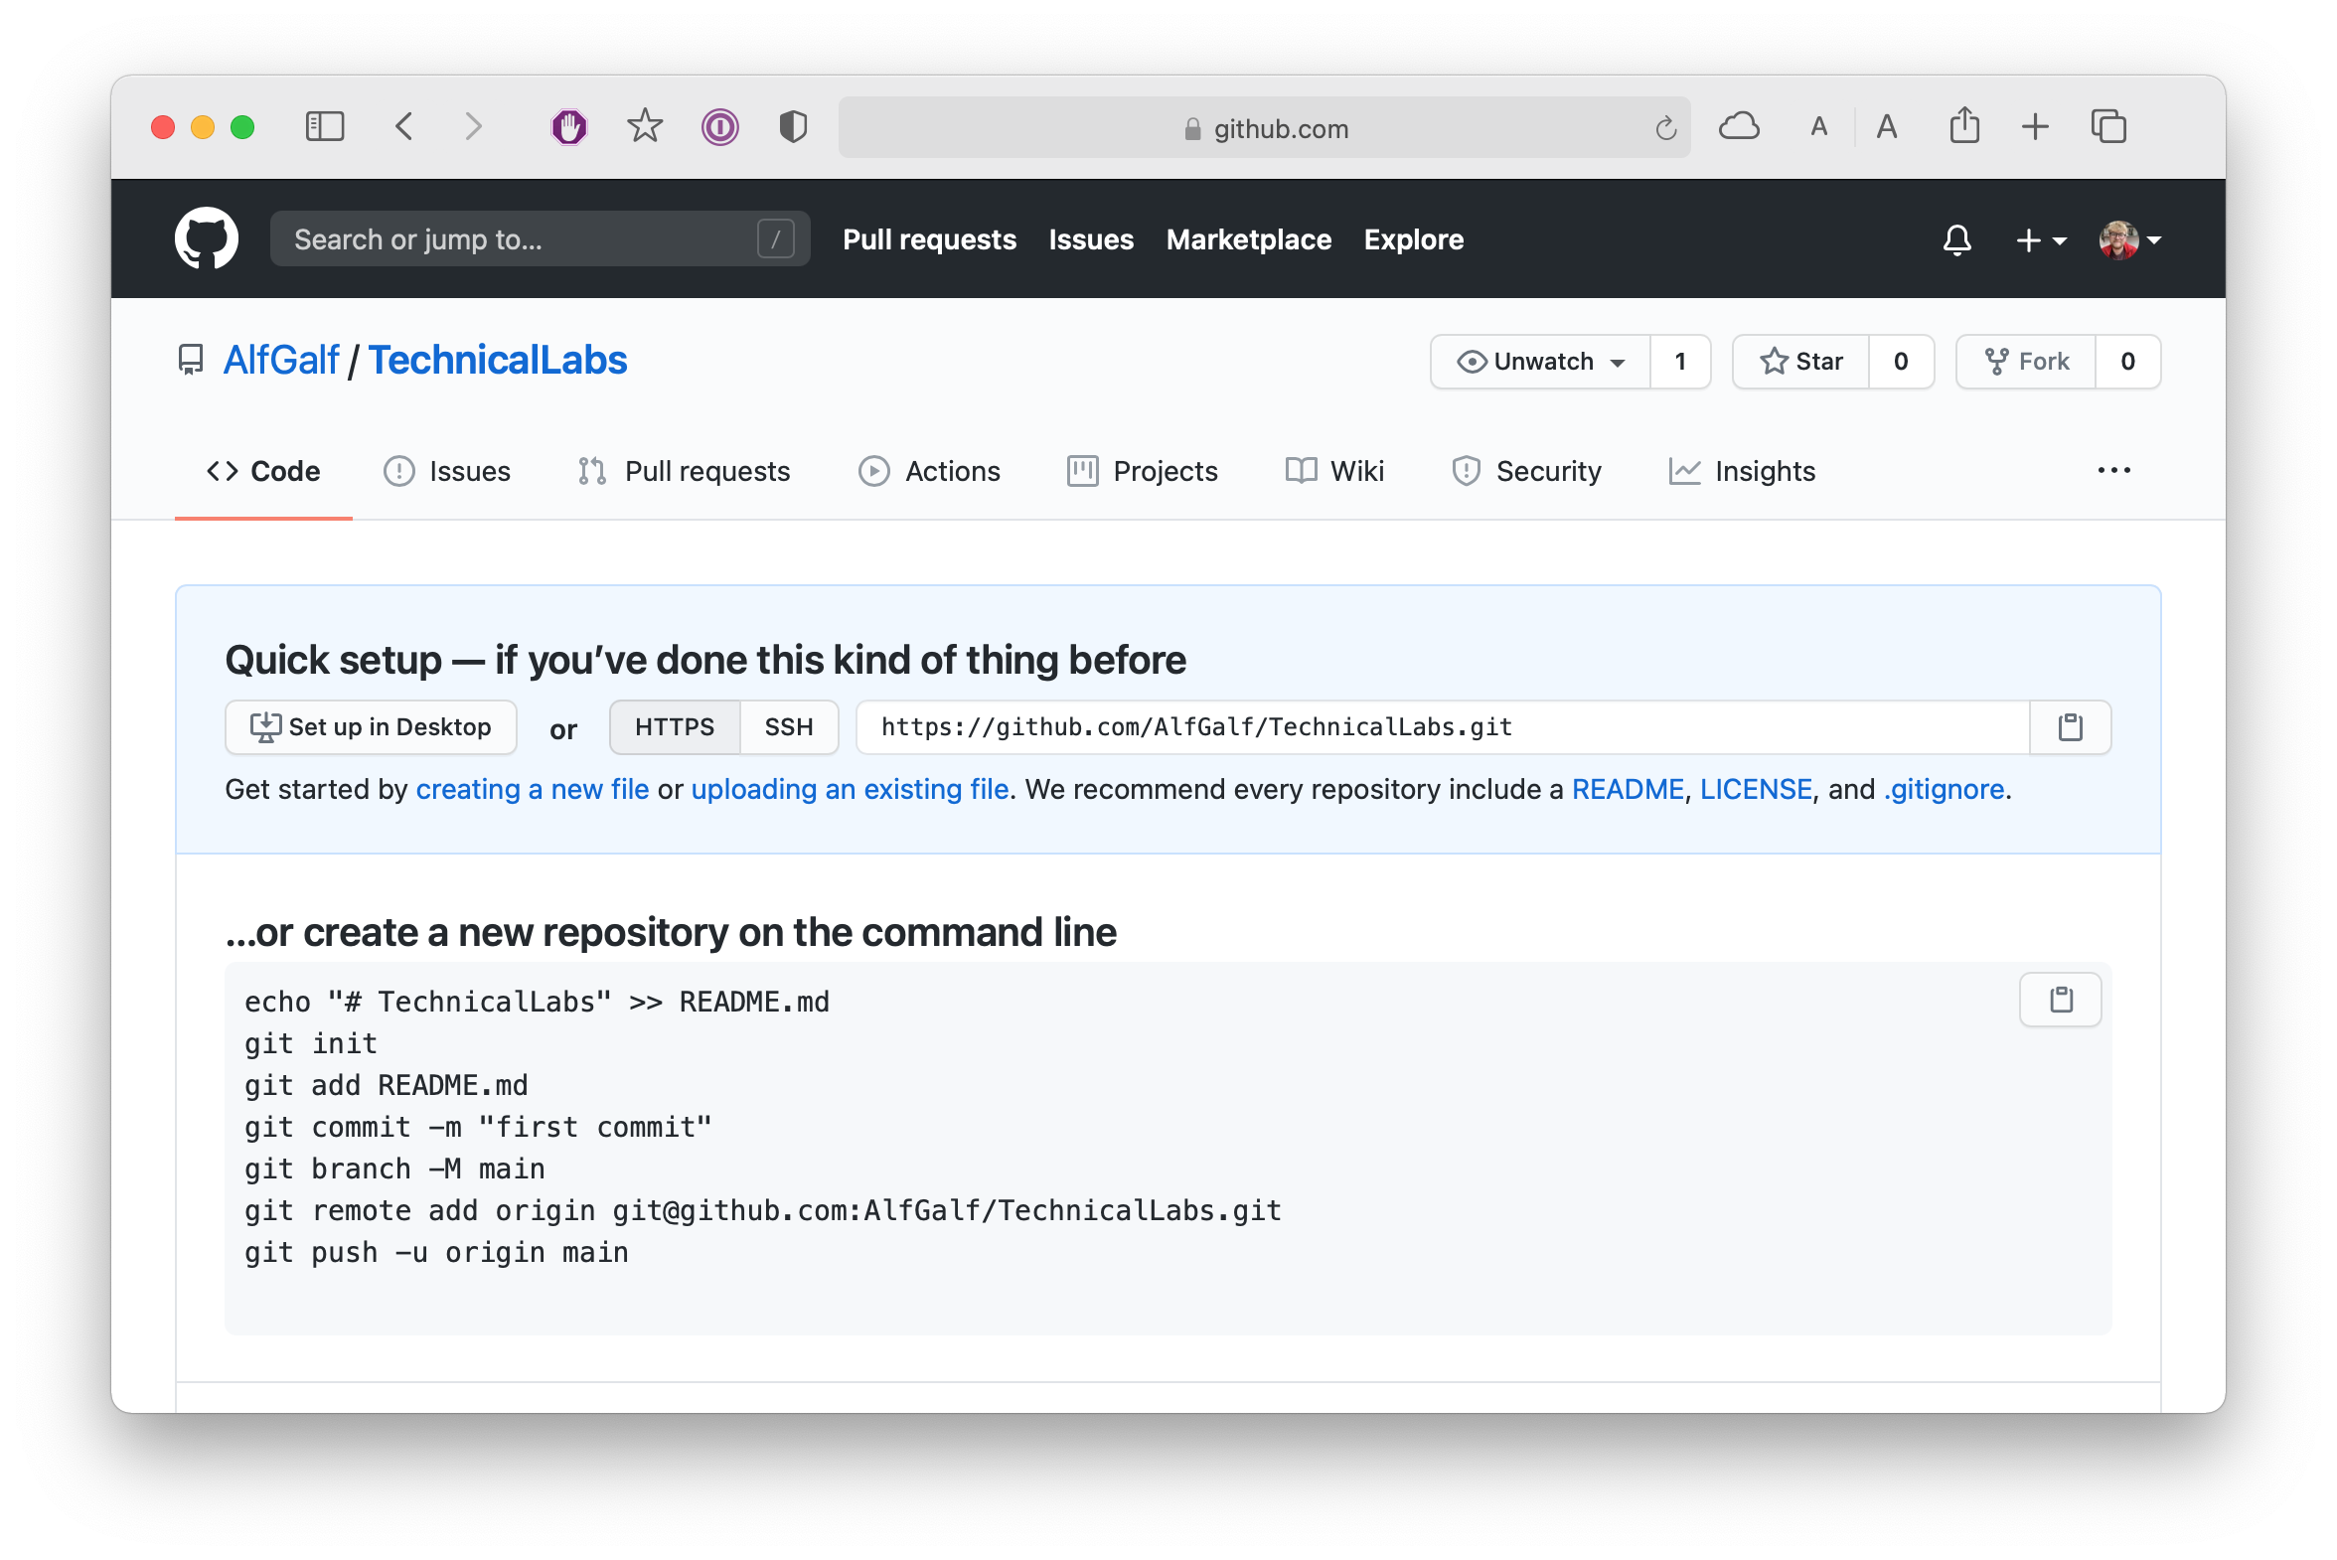The width and height of the screenshot is (2337, 1560).
Task: Expand the Unwatch dropdown
Action: (x=1540, y=361)
